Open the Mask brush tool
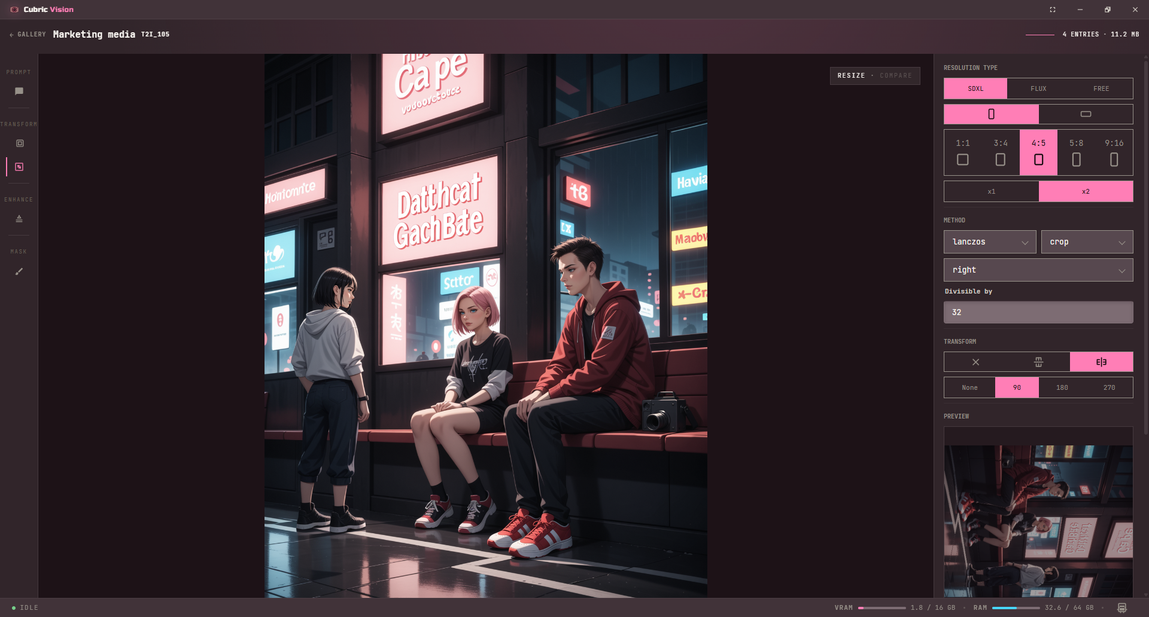This screenshot has height=617, width=1149. [19, 271]
